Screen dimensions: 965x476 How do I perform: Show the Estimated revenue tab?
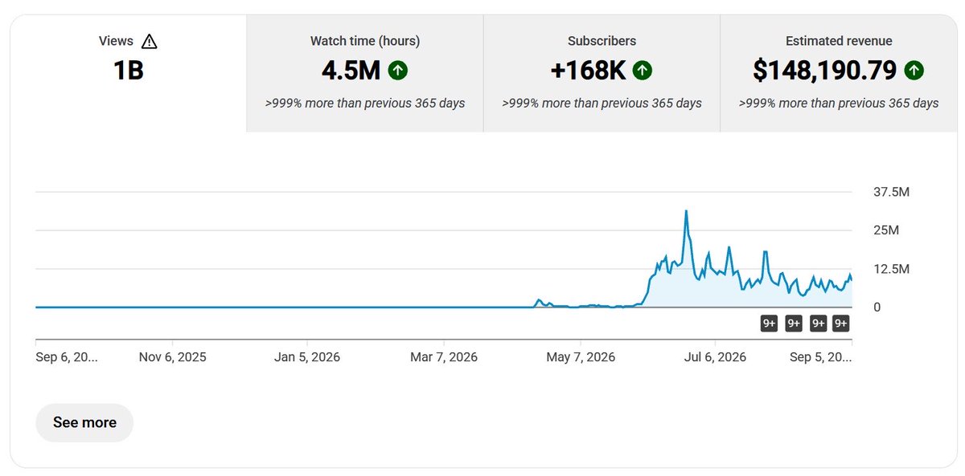pyautogui.click(x=839, y=73)
